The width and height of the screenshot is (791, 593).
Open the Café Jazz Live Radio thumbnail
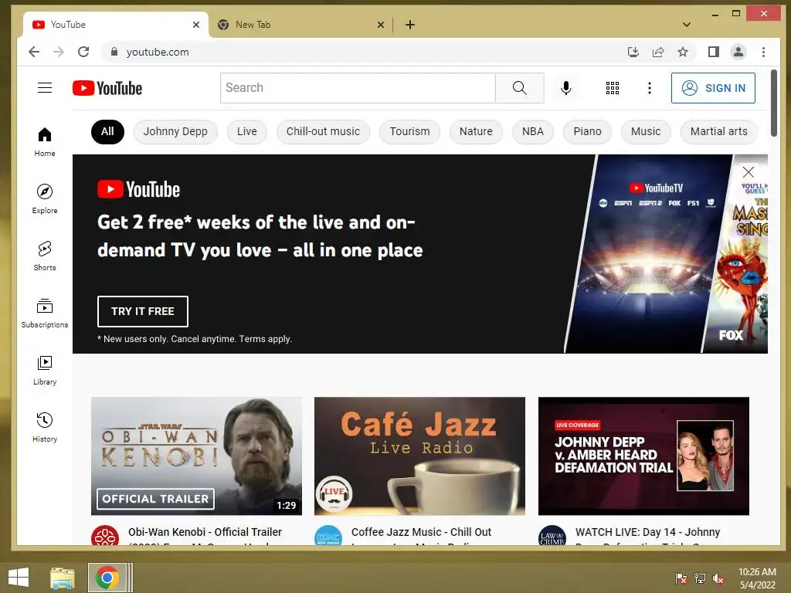(x=419, y=456)
